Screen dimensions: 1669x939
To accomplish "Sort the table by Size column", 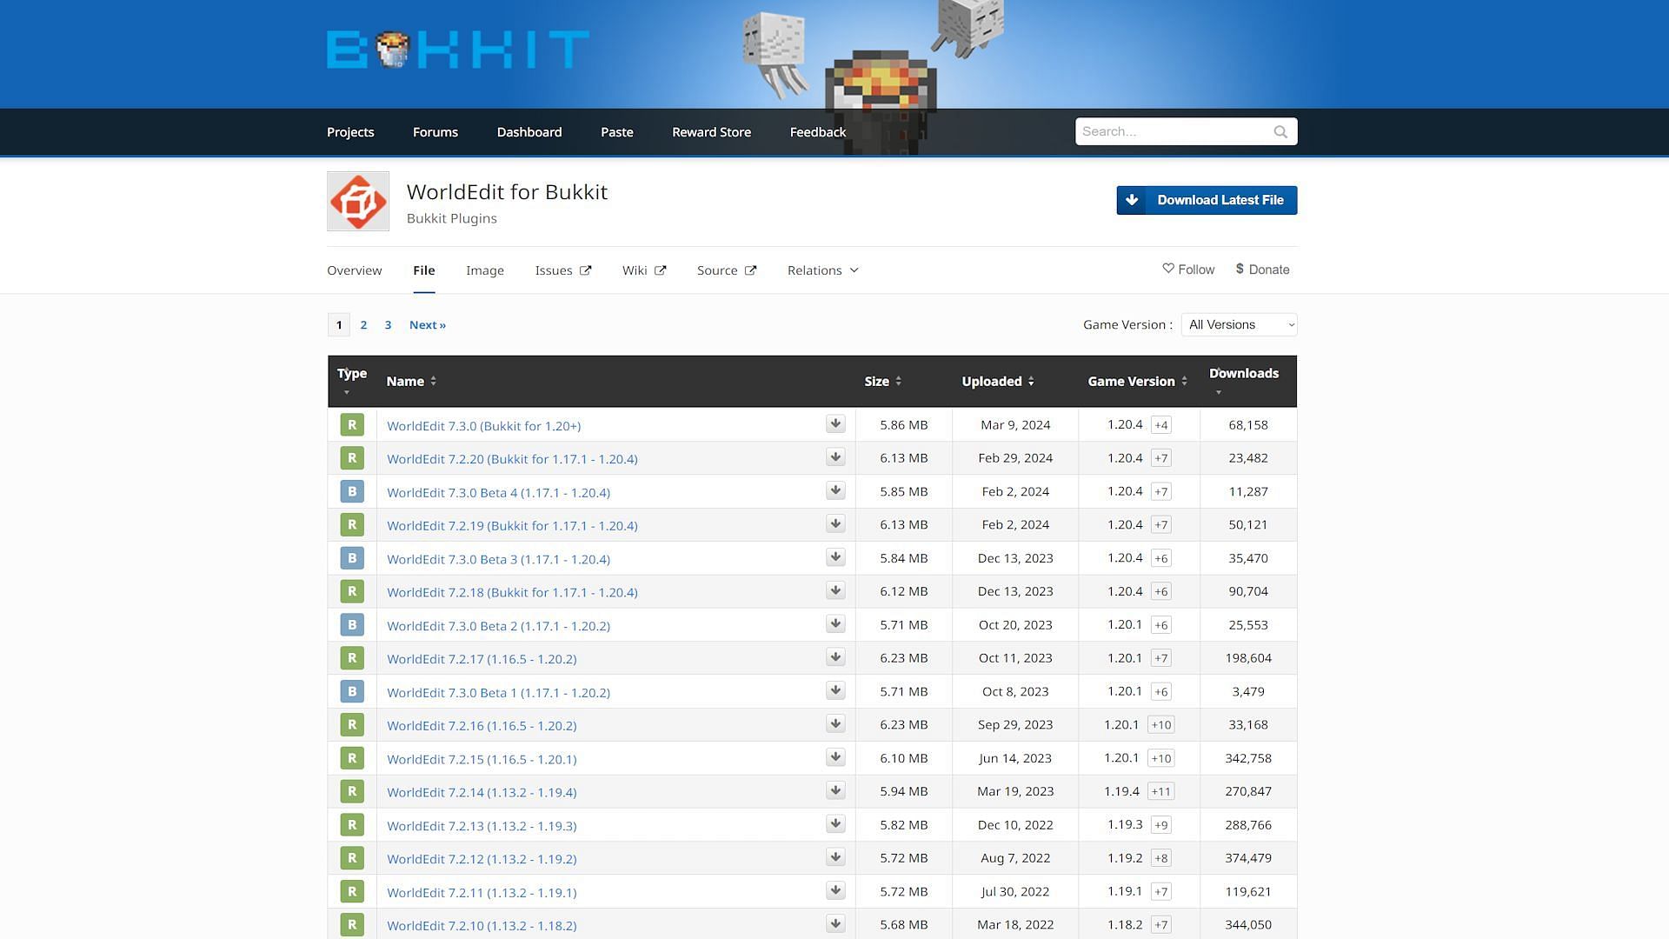I will [x=882, y=381].
